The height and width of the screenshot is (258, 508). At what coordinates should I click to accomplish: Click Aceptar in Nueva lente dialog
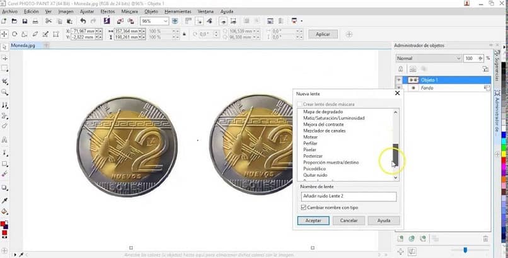coord(313,220)
